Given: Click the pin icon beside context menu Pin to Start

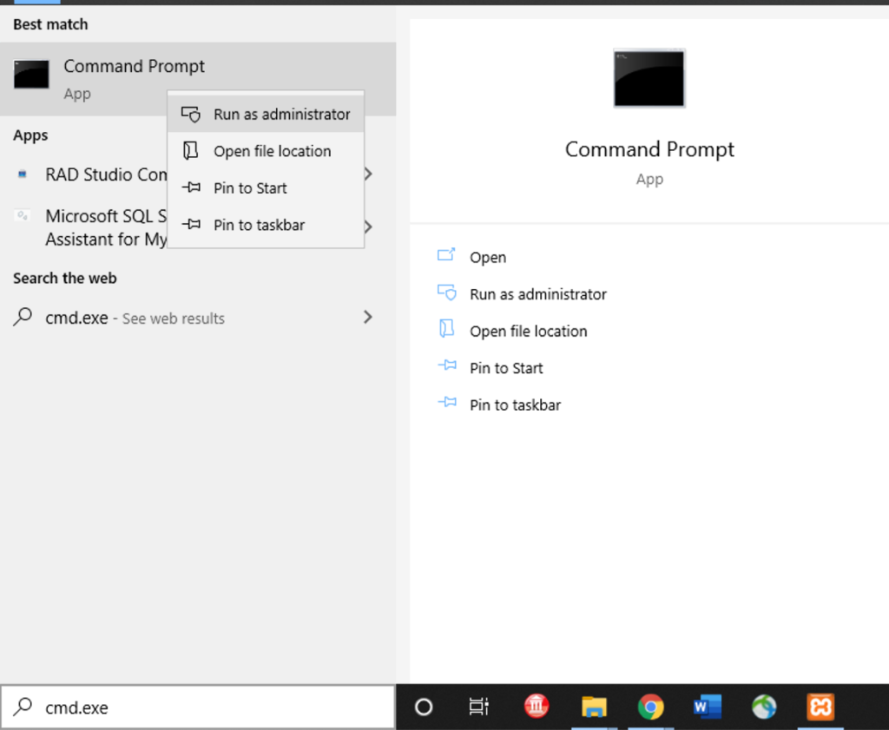Looking at the screenshot, I should 191,187.
